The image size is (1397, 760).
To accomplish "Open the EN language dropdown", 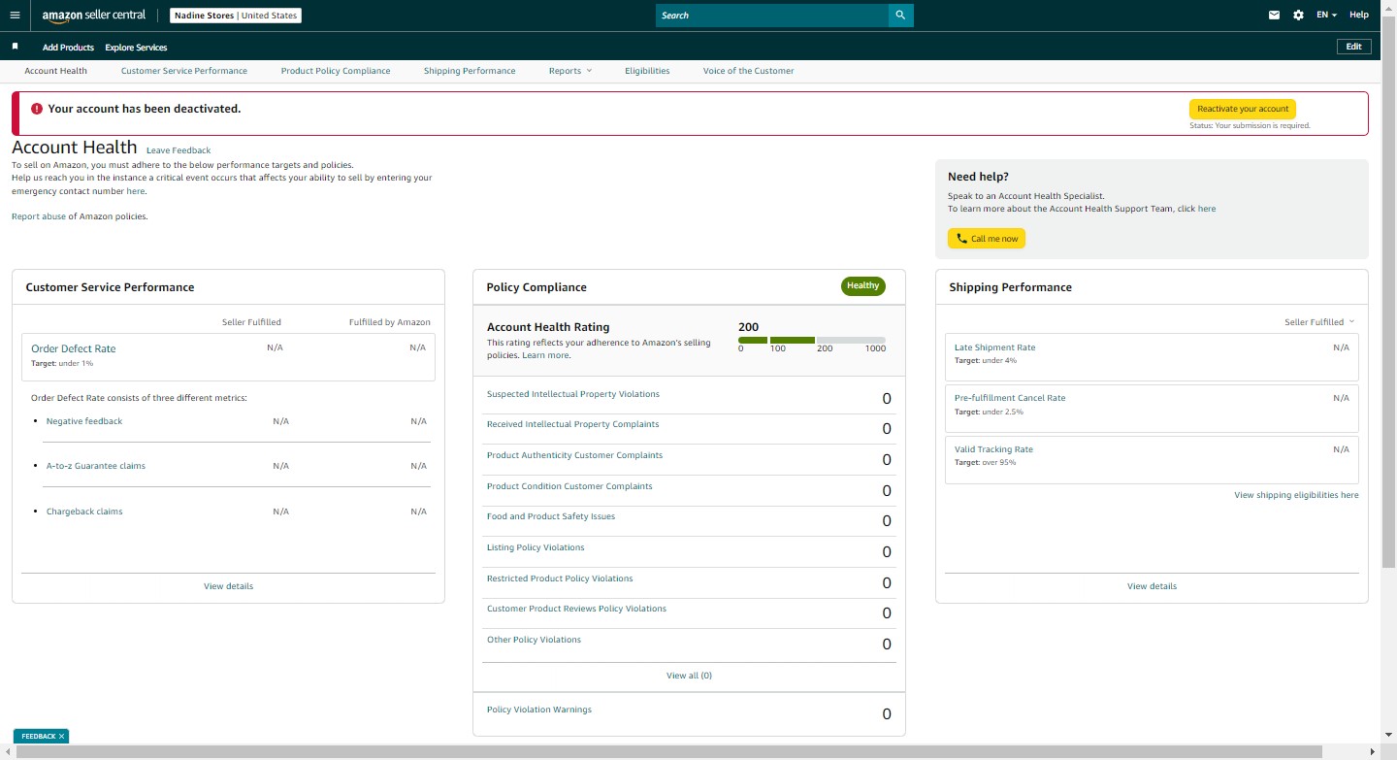I will (x=1326, y=16).
